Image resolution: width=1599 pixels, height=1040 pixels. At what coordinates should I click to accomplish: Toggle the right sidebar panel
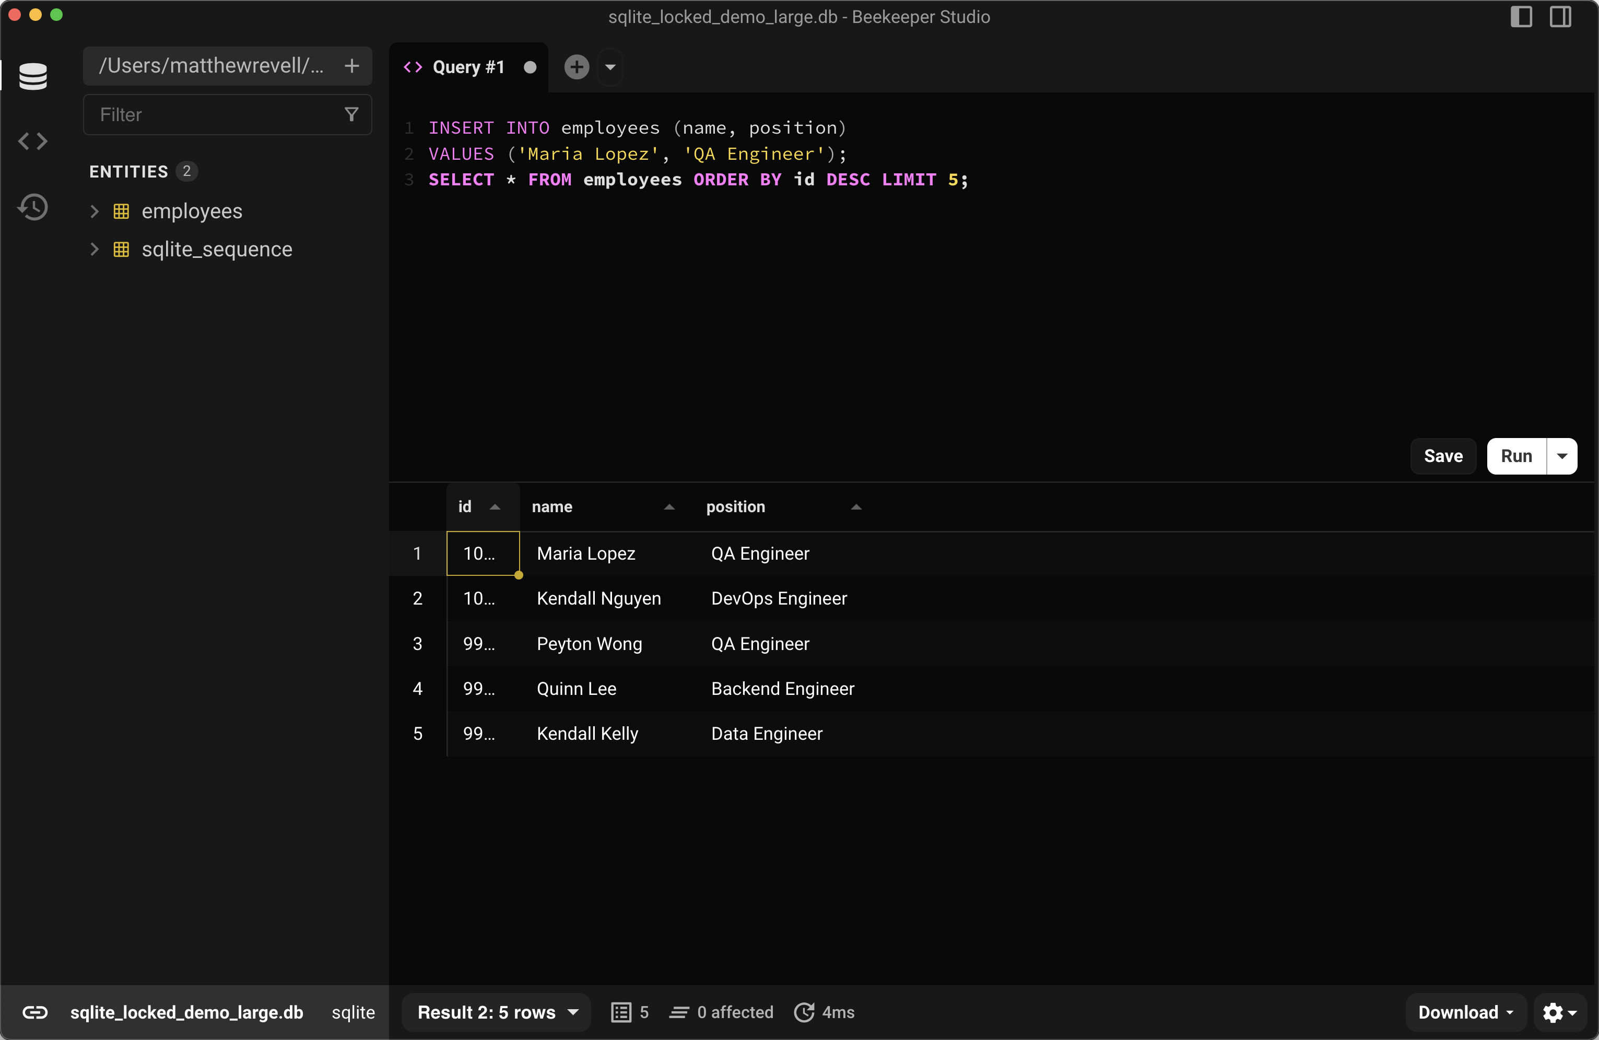(x=1561, y=17)
